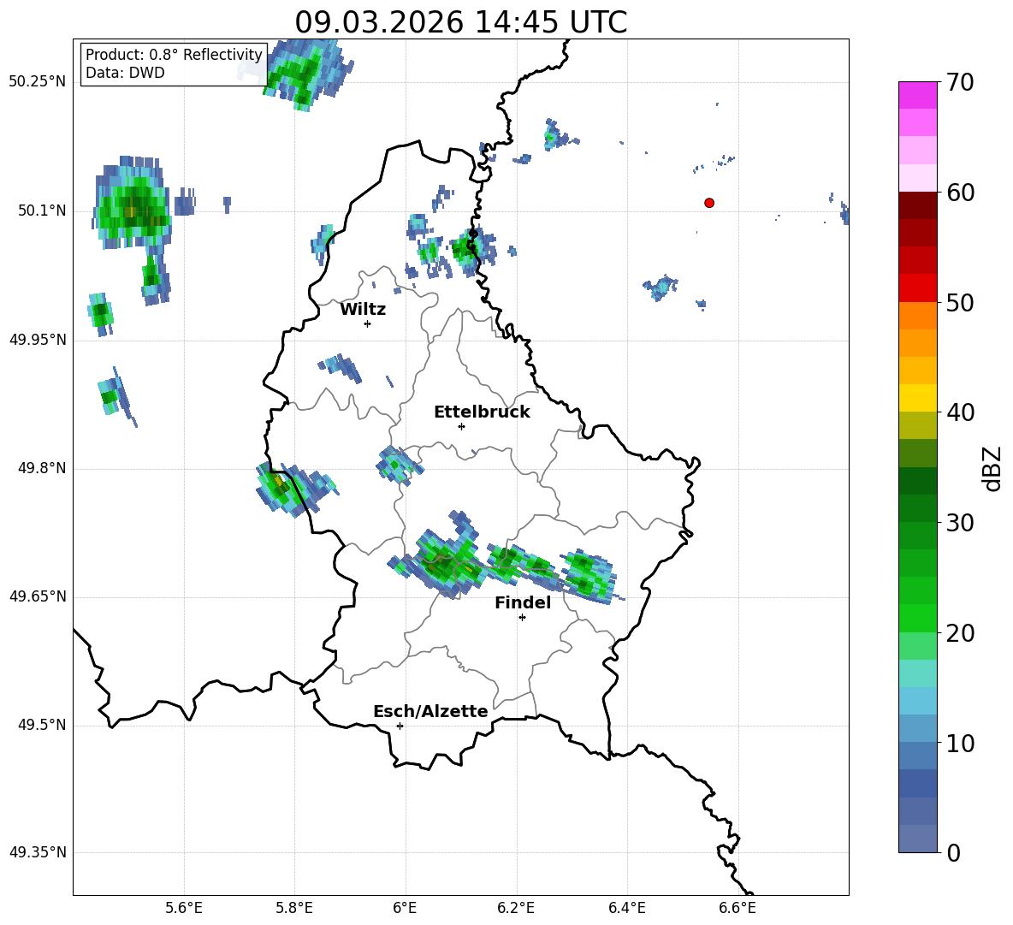Click the colorbar 30 tick label

tap(960, 523)
